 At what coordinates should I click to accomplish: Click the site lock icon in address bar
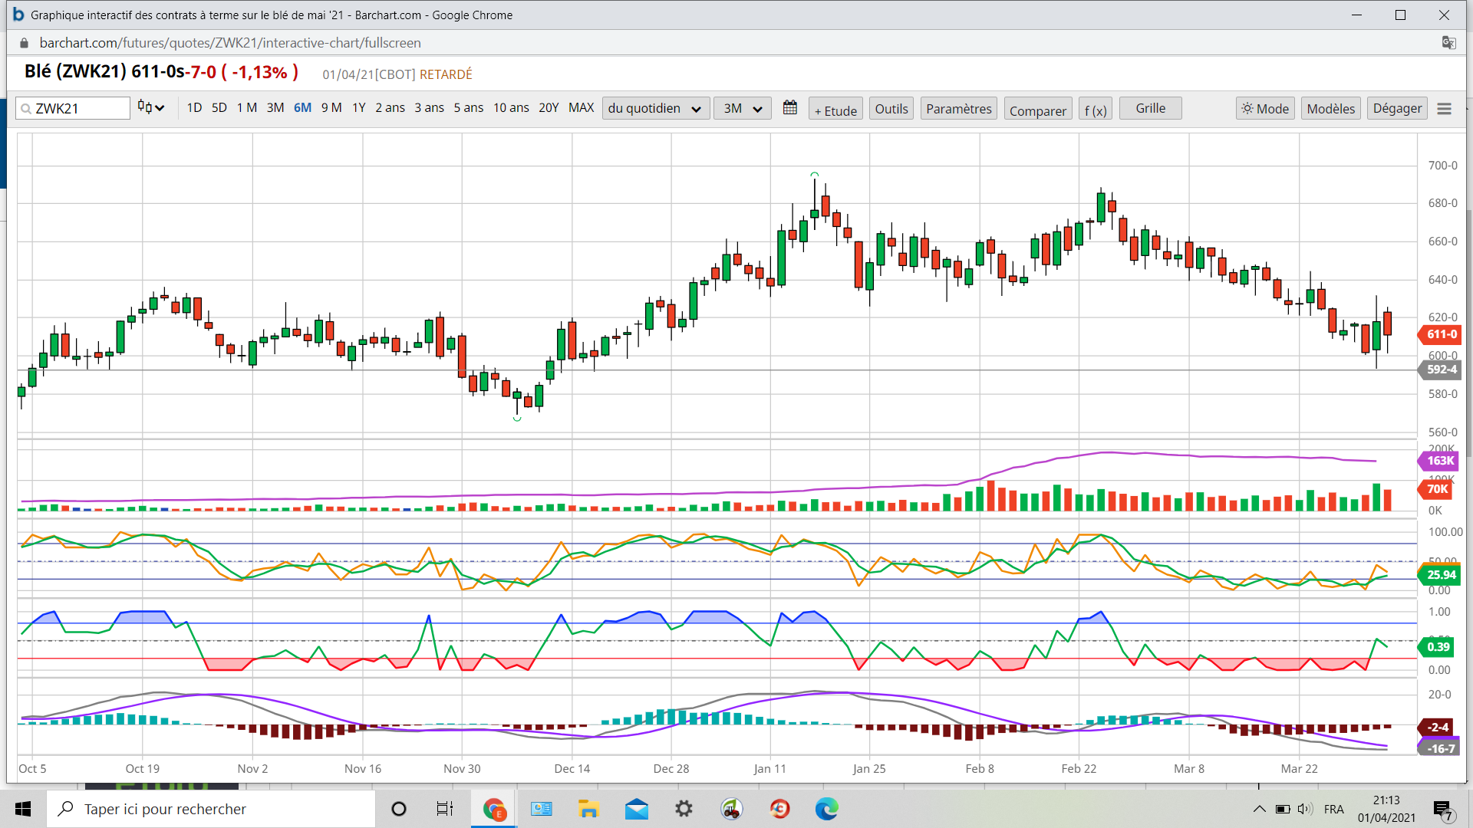coord(25,43)
